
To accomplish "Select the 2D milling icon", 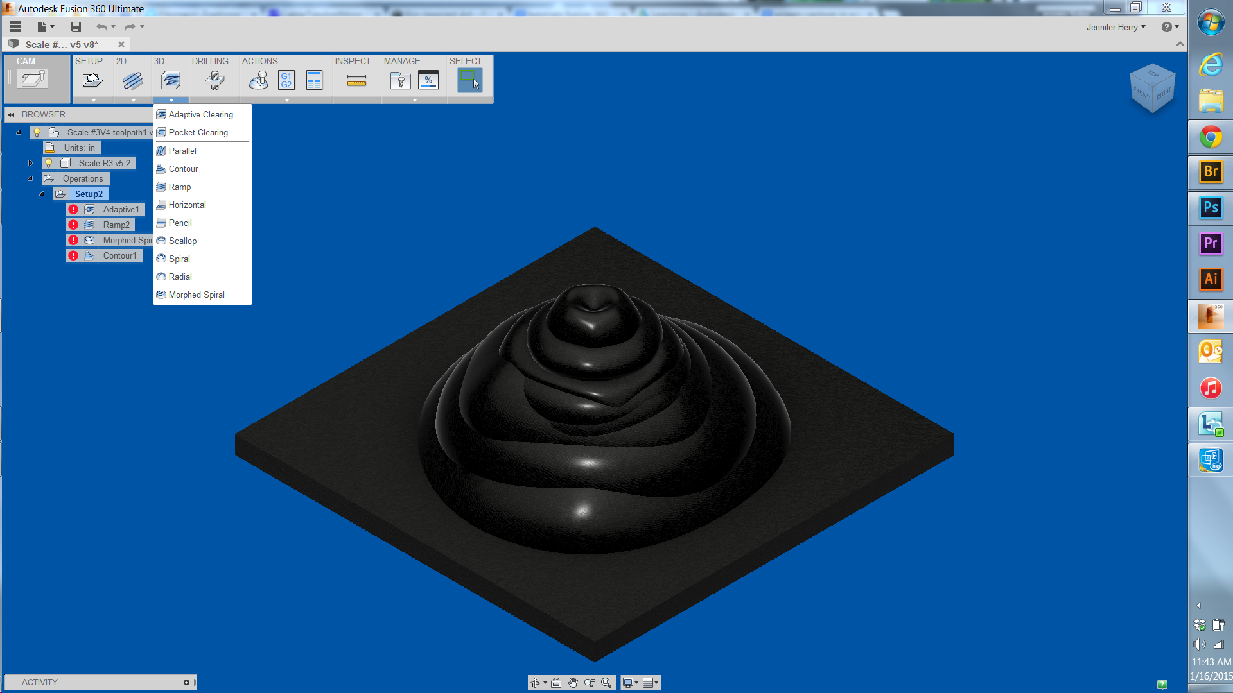I will [x=132, y=80].
